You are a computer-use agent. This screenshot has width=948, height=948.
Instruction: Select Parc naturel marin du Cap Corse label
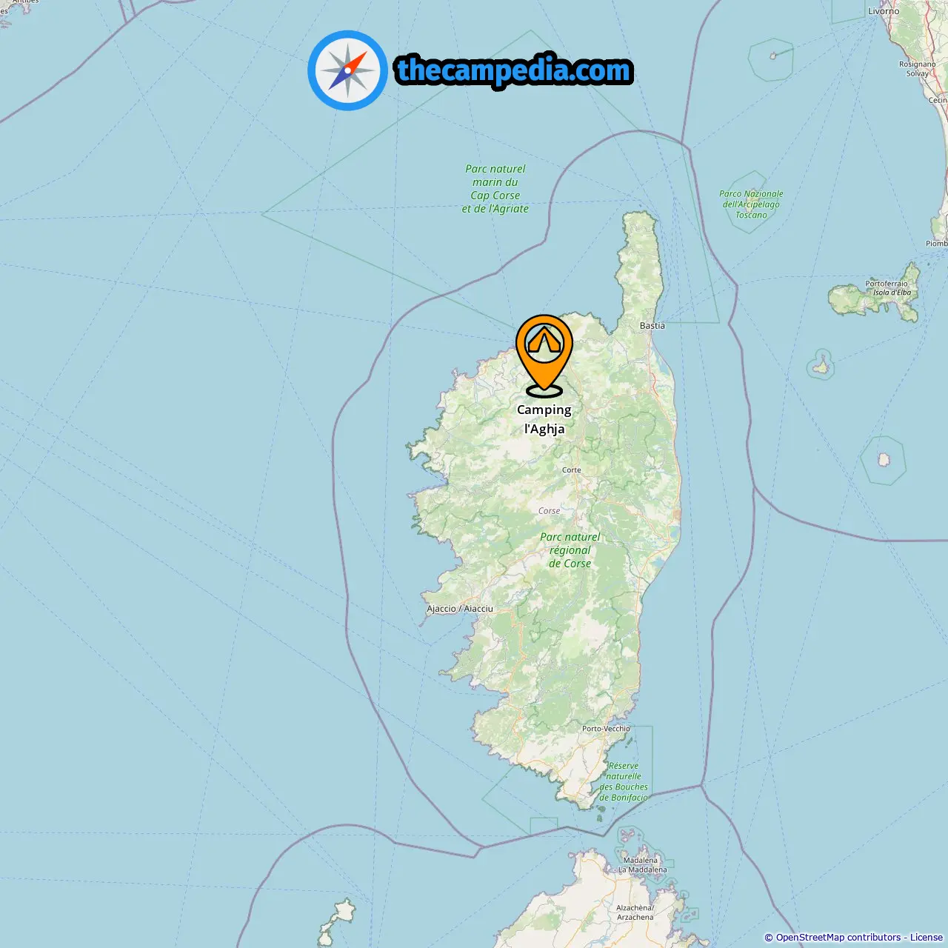click(495, 189)
